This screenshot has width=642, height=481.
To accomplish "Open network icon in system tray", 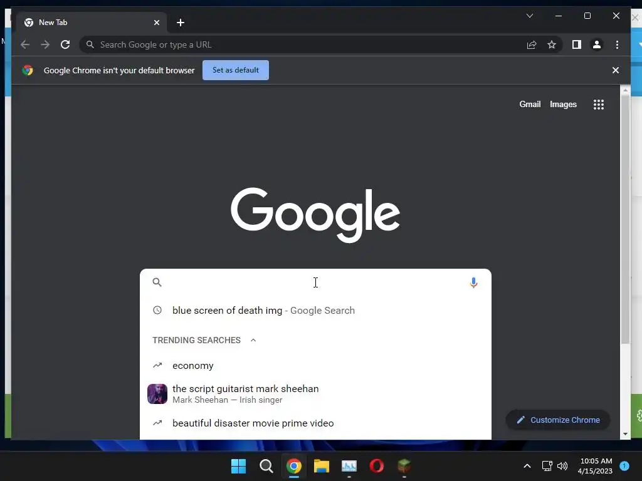I will click(547, 466).
